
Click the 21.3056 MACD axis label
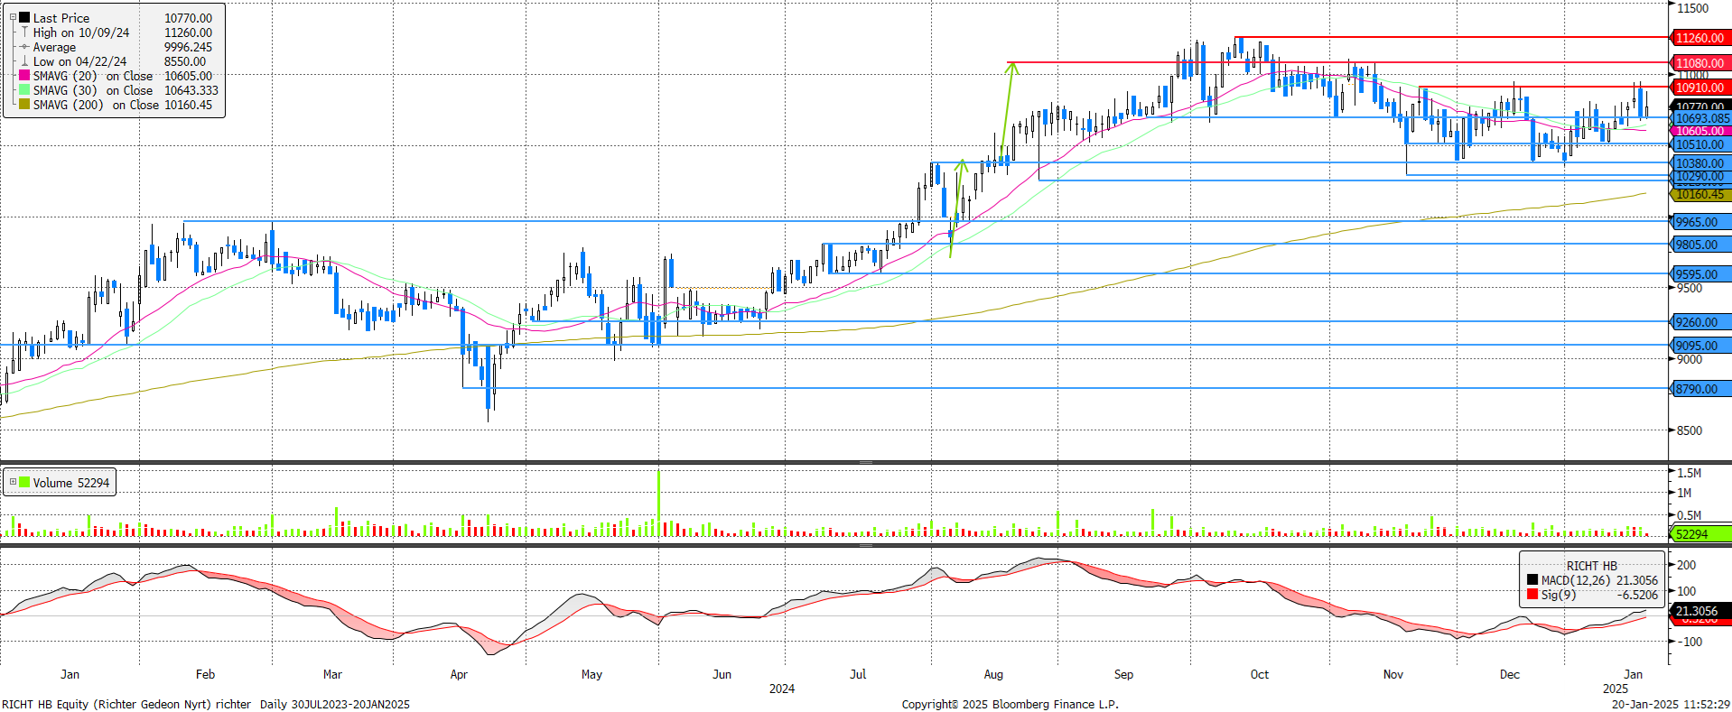[1700, 611]
